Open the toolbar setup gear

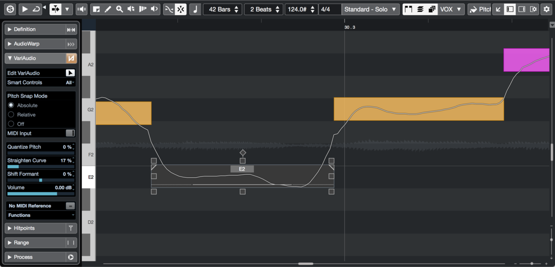pos(546,9)
